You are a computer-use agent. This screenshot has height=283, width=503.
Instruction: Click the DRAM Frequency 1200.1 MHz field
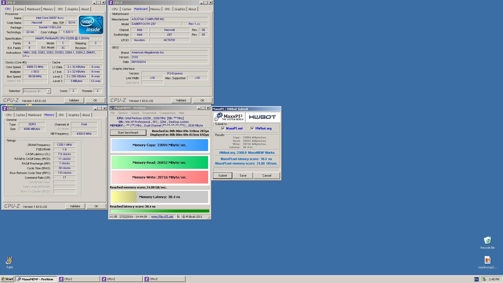pyautogui.click(x=64, y=145)
